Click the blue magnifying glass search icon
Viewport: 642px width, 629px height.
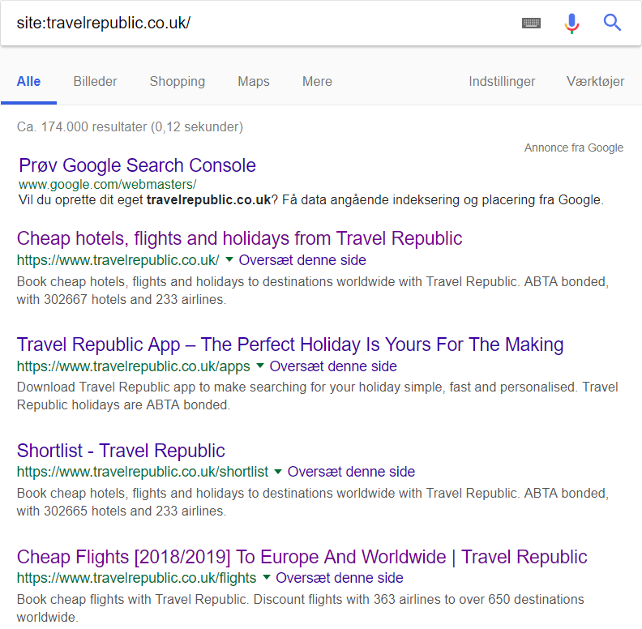[x=613, y=23]
